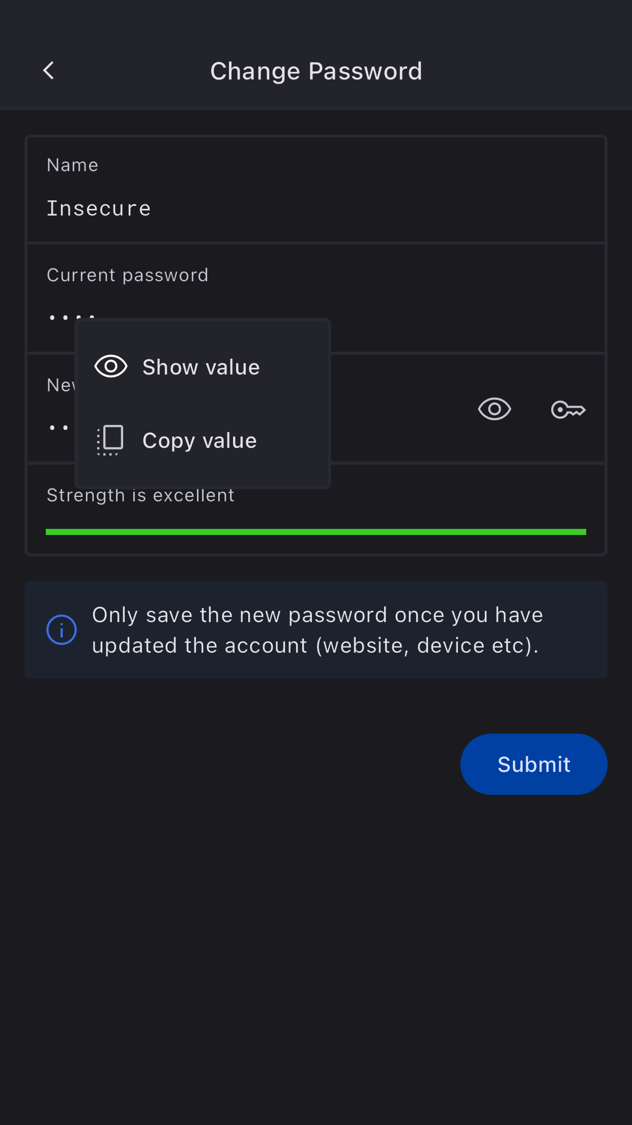Choose the Copy value menu entry
The image size is (632, 1125).
(200, 441)
